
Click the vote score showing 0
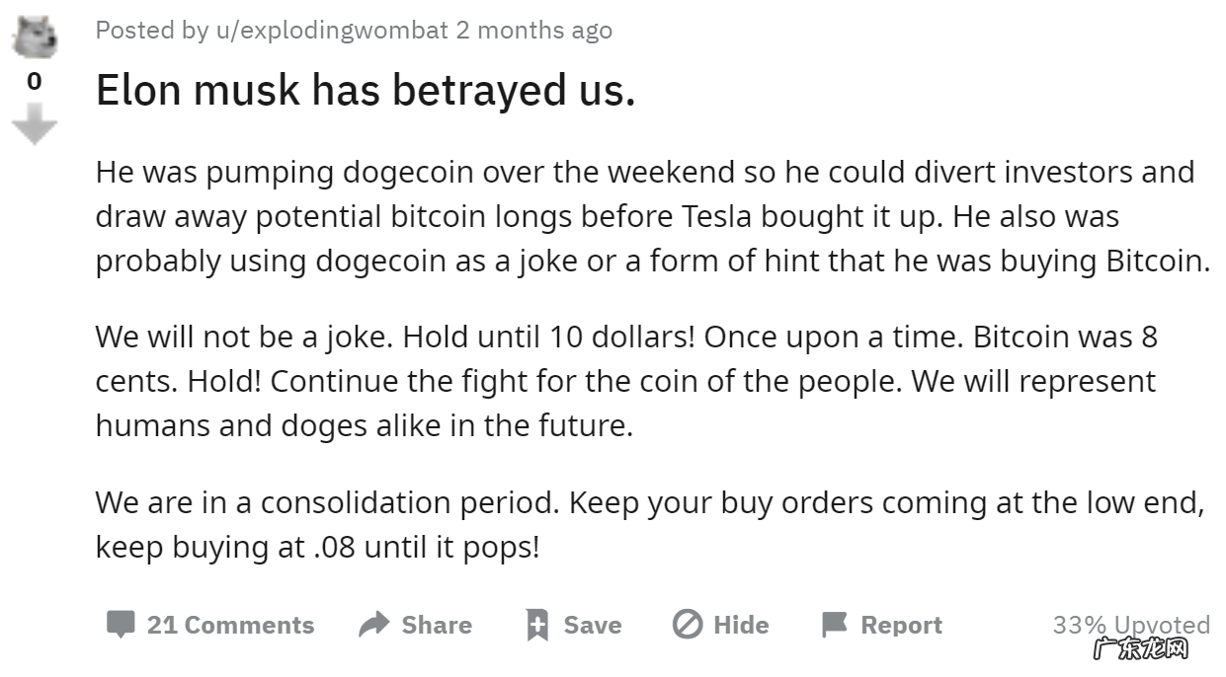(x=35, y=83)
